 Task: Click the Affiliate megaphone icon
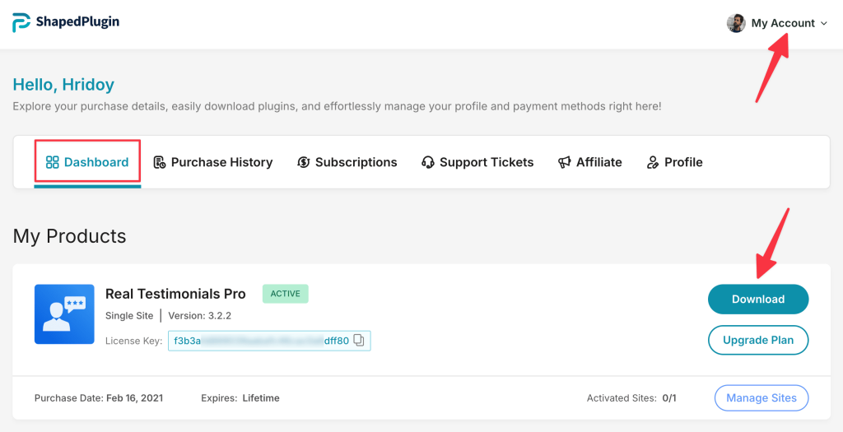pos(564,162)
